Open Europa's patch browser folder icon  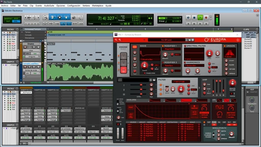coord(144,40)
